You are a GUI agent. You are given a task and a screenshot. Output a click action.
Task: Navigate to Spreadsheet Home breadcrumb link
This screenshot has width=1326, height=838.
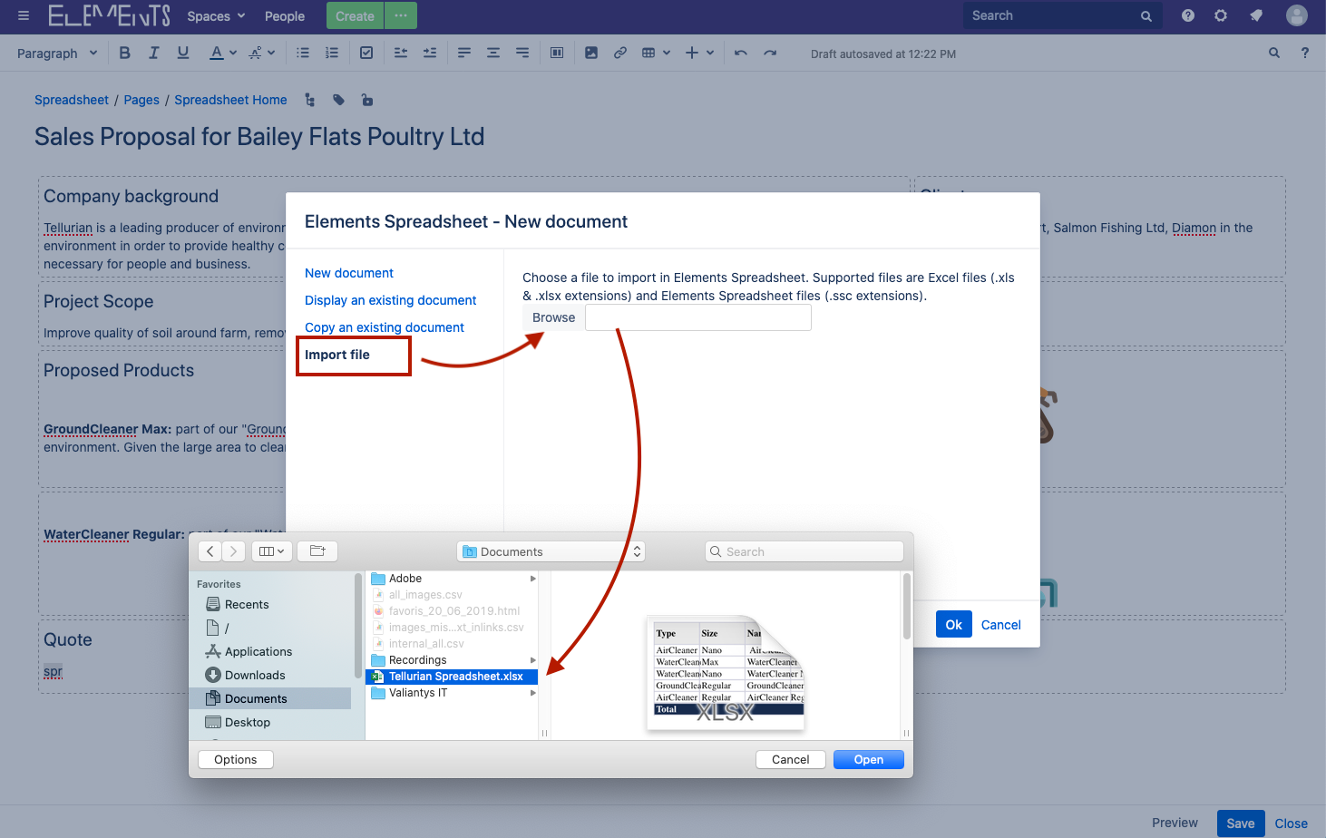[230, 100]
